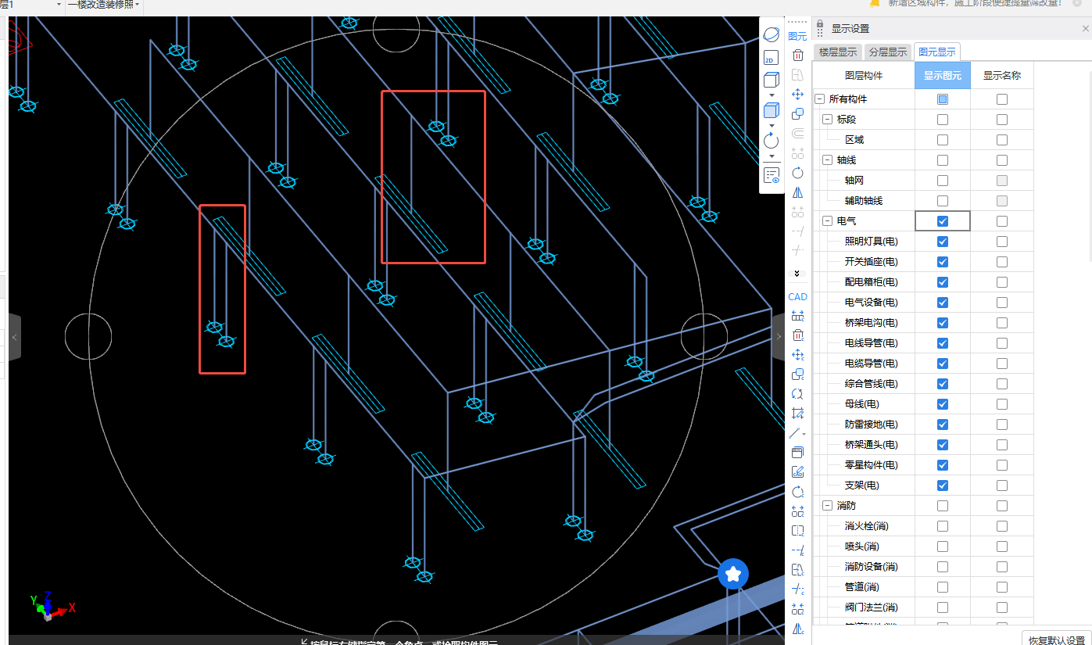Select the 图元显示 tab

click(937, 52)
